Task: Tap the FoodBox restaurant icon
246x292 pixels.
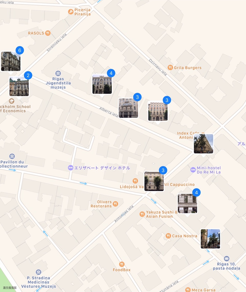Action: click(122, 264)
